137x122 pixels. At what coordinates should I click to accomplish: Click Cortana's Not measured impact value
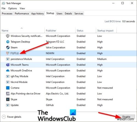[x=105, y=88]
